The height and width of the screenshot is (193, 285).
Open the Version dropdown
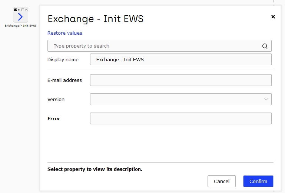click(180, 99)
